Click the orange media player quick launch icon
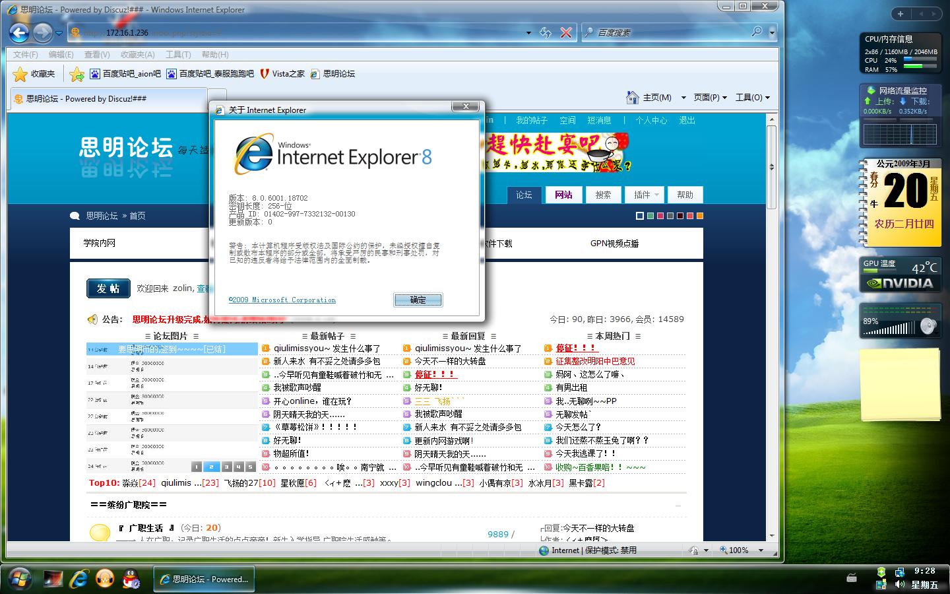Screen dimensions: 950x594 click(105, 579)
